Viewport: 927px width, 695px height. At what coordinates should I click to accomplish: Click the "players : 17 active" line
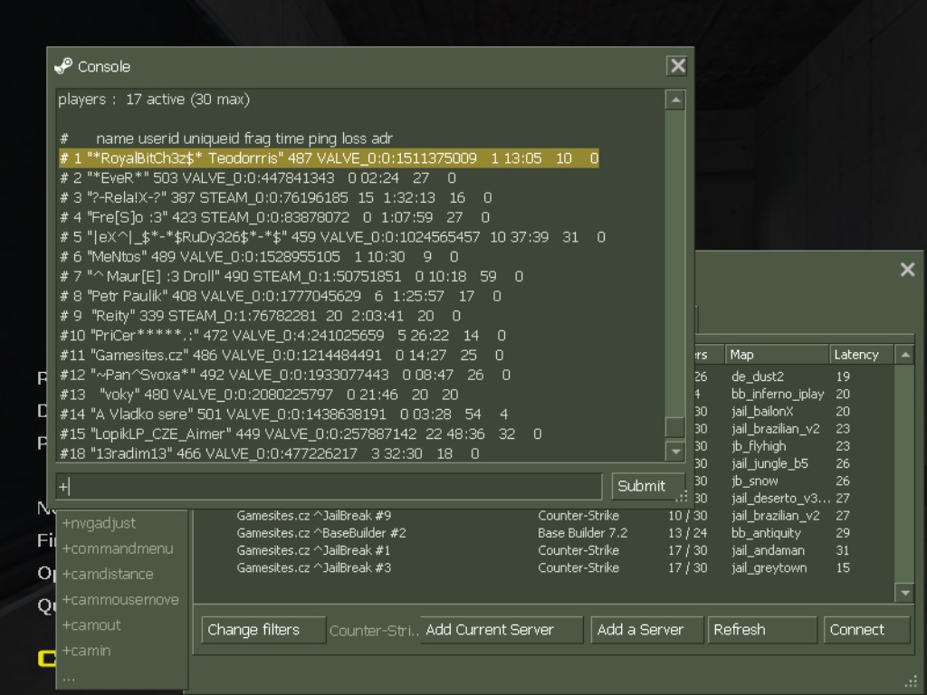click(x=154, y=100)
